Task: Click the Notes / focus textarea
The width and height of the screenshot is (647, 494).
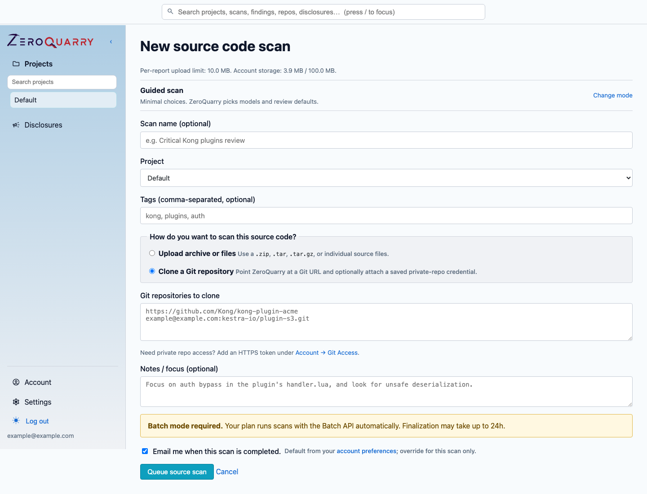Action: (386, 392)
